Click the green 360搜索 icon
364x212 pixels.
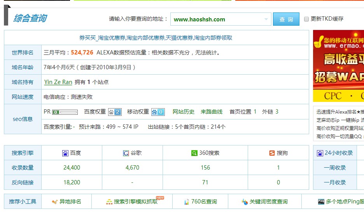(x=194, y=153)
